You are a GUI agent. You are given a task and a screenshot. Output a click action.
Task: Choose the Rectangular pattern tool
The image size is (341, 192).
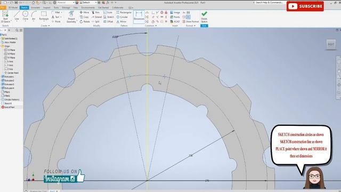[x=124, y=12]
